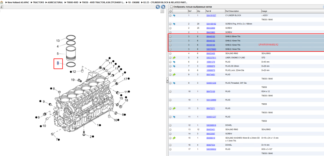Viewport: 324px width, 156px height.
Task: Open 'T9030 - 4WD TRACTOR' breadcrumb level
Action: coord(102,2)
